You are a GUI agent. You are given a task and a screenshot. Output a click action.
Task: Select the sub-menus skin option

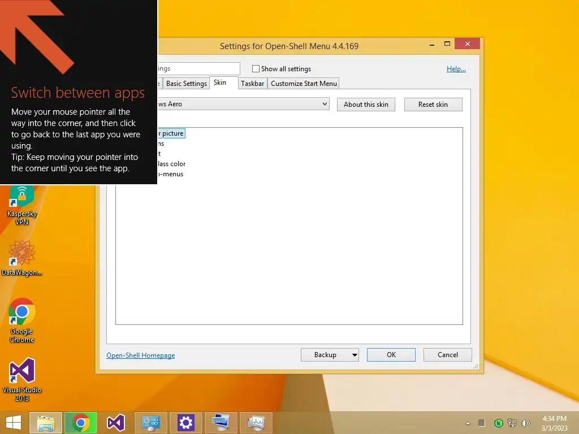point(171,174)
